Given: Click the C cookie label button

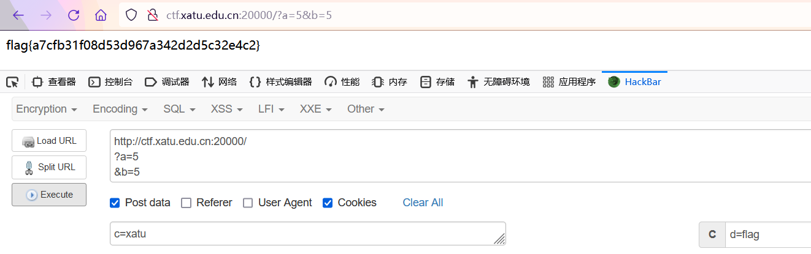Looking at the screenshot, I should 712,234.
